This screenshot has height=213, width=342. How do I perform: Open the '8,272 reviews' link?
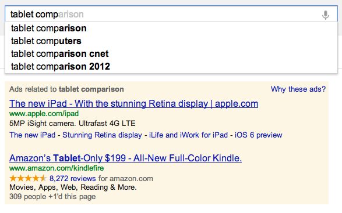(73, 178)
